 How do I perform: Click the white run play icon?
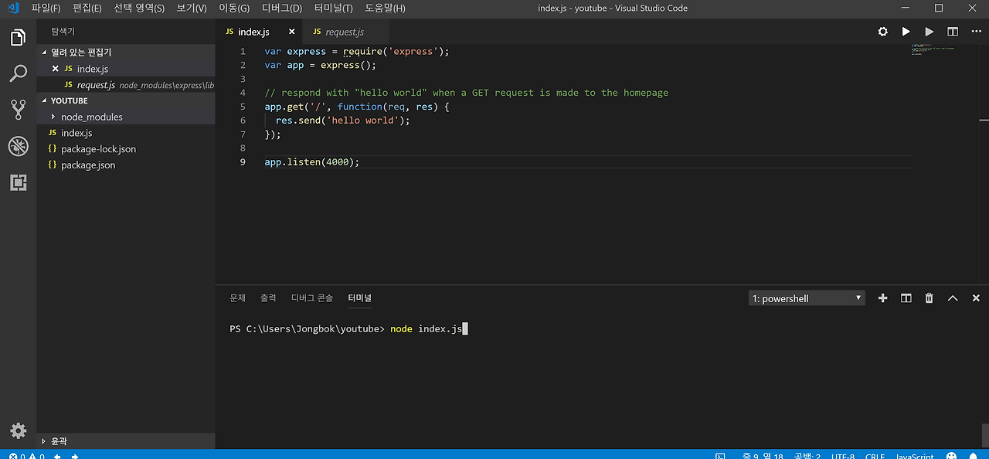pyautogui.click(x=906, y=32)
